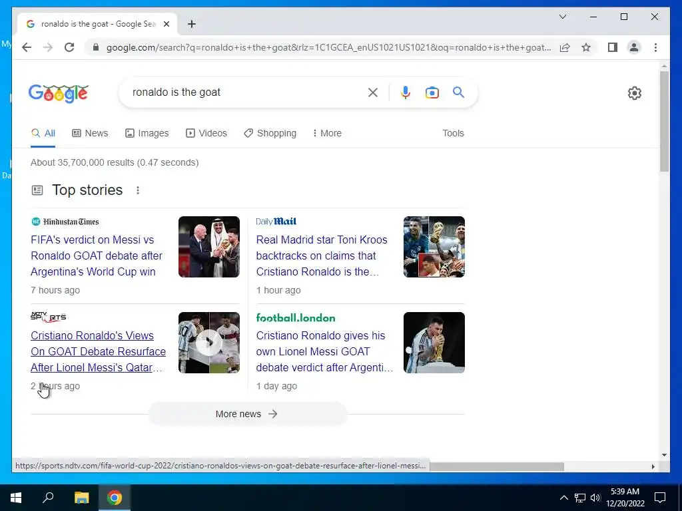Open Google quick settings gear

click(x=635, y=93)
